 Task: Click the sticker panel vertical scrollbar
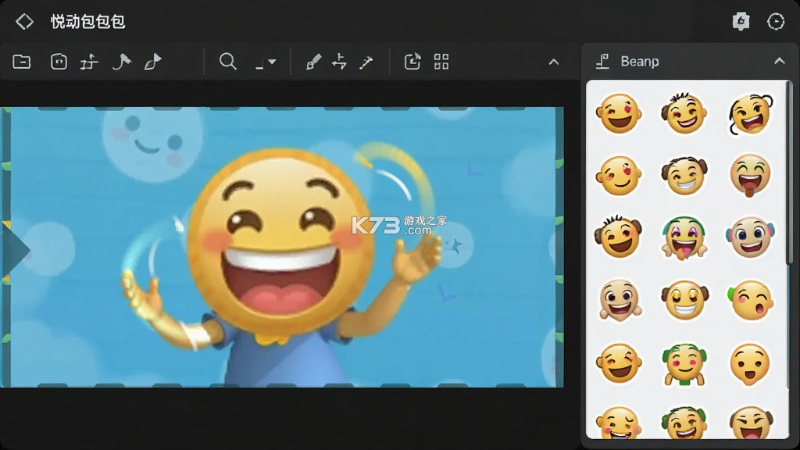pos(788,173)
